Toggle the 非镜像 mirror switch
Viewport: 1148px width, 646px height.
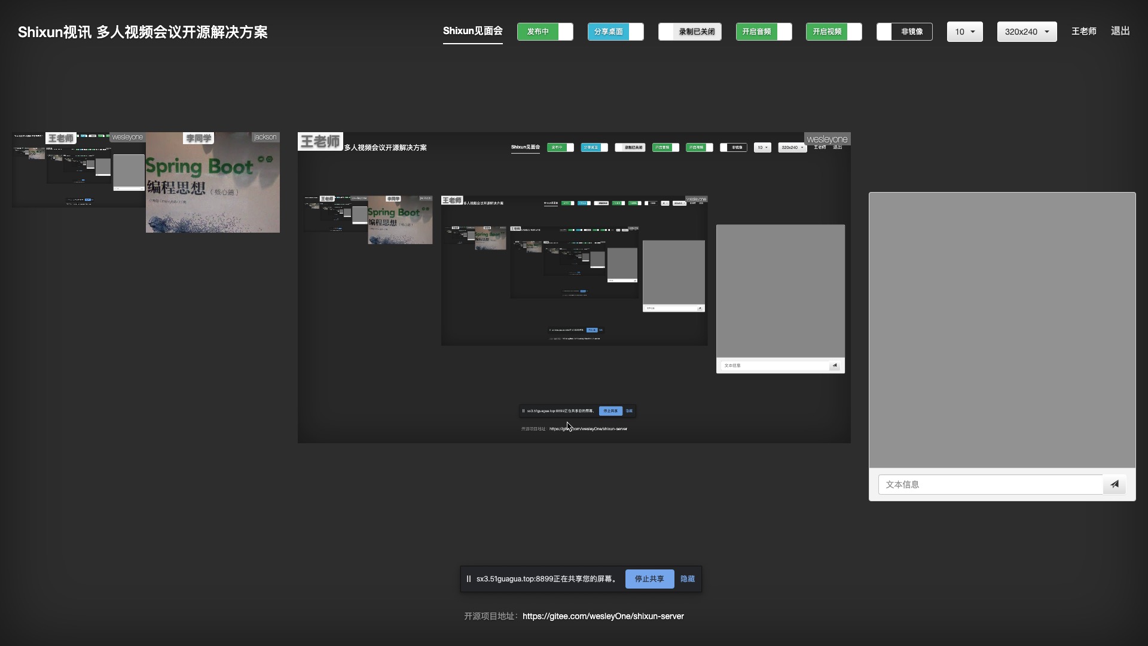coord(904,32)
